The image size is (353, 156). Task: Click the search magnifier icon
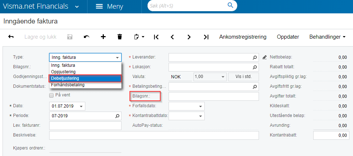coord(230,5)
